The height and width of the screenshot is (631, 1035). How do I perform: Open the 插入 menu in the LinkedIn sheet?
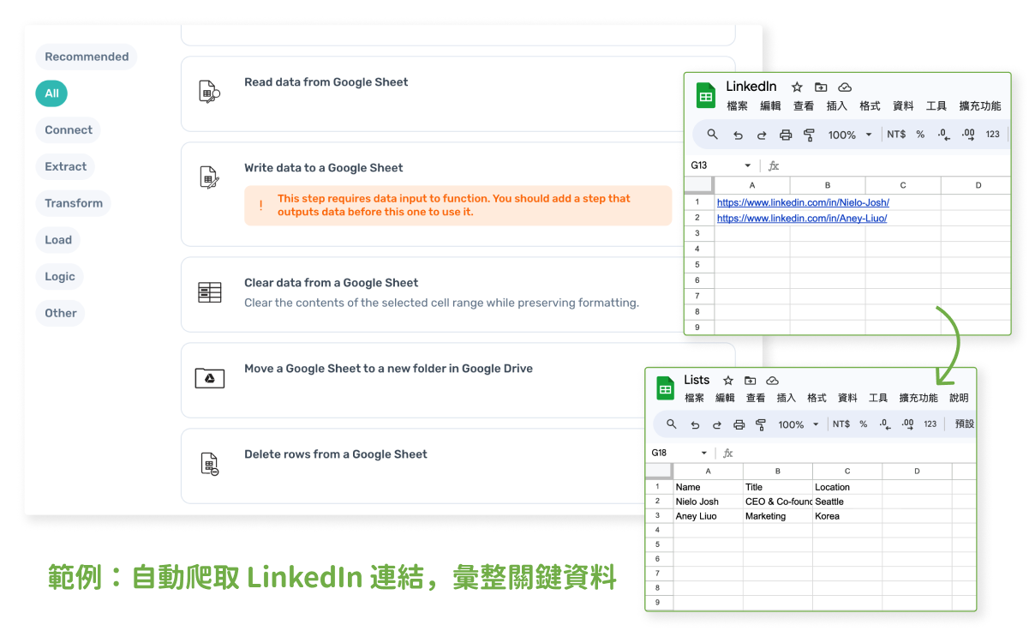(x=836, y=105)
